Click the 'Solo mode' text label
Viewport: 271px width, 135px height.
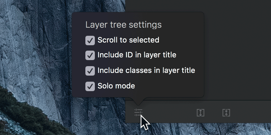[x=116, y=86]
